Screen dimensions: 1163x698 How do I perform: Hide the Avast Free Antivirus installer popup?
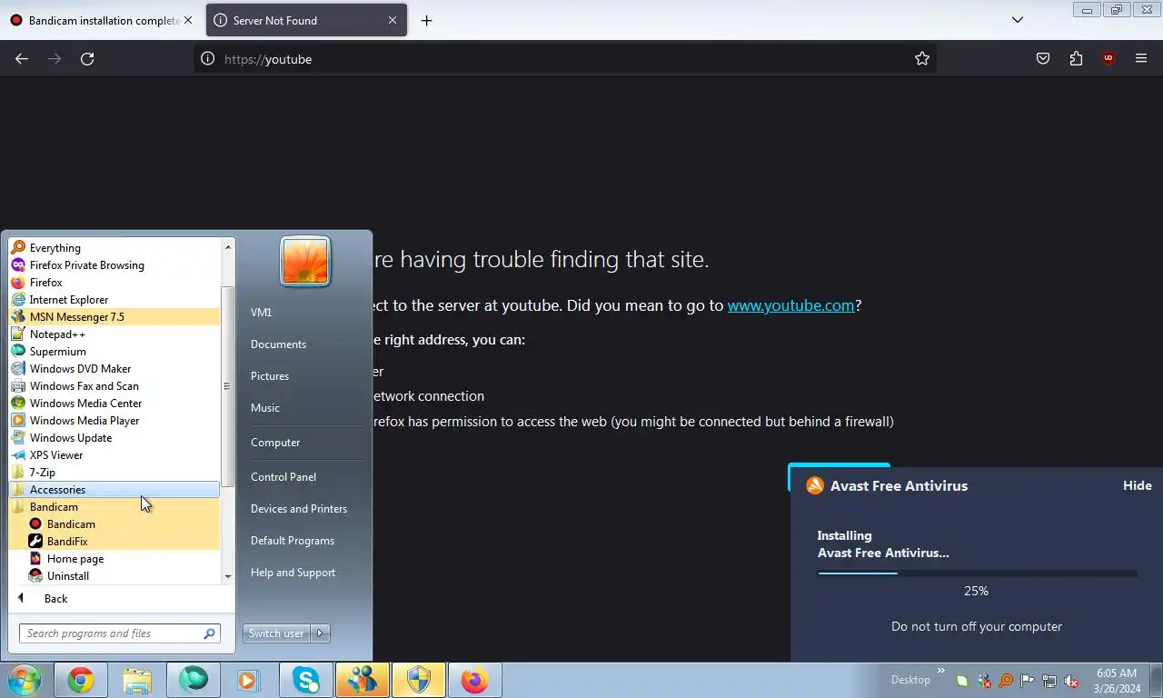tap(1137, 485)
